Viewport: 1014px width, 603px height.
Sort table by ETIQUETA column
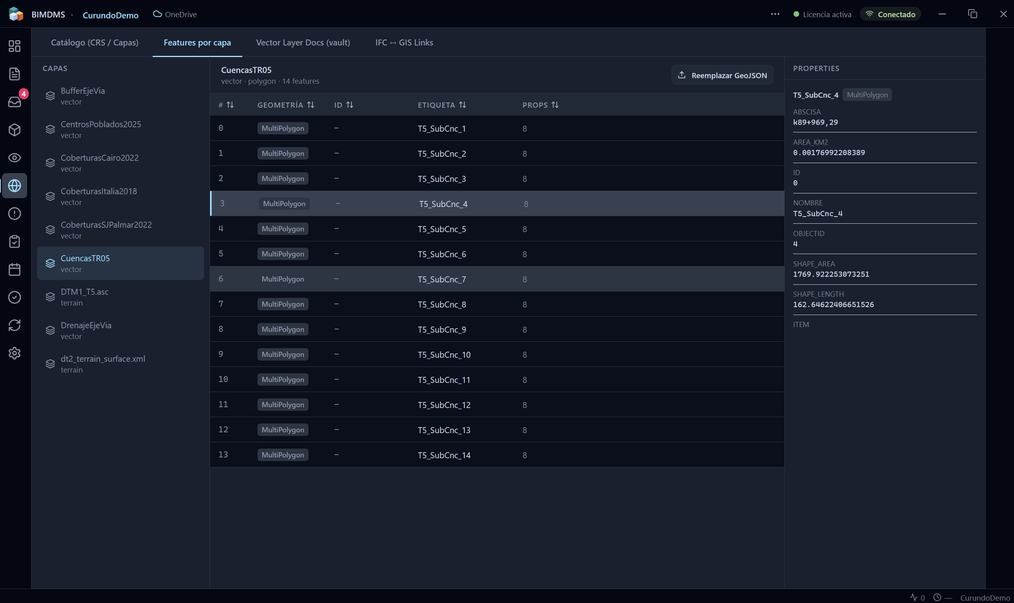(x=442, y=105)
